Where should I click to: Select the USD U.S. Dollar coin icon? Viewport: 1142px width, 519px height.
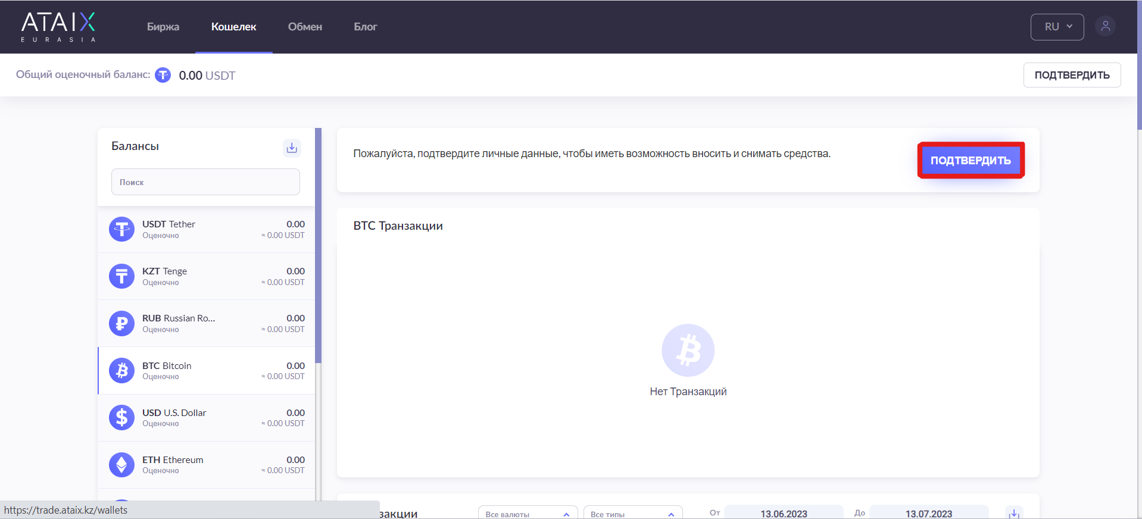pyautogui.click(x=121, y=417)
